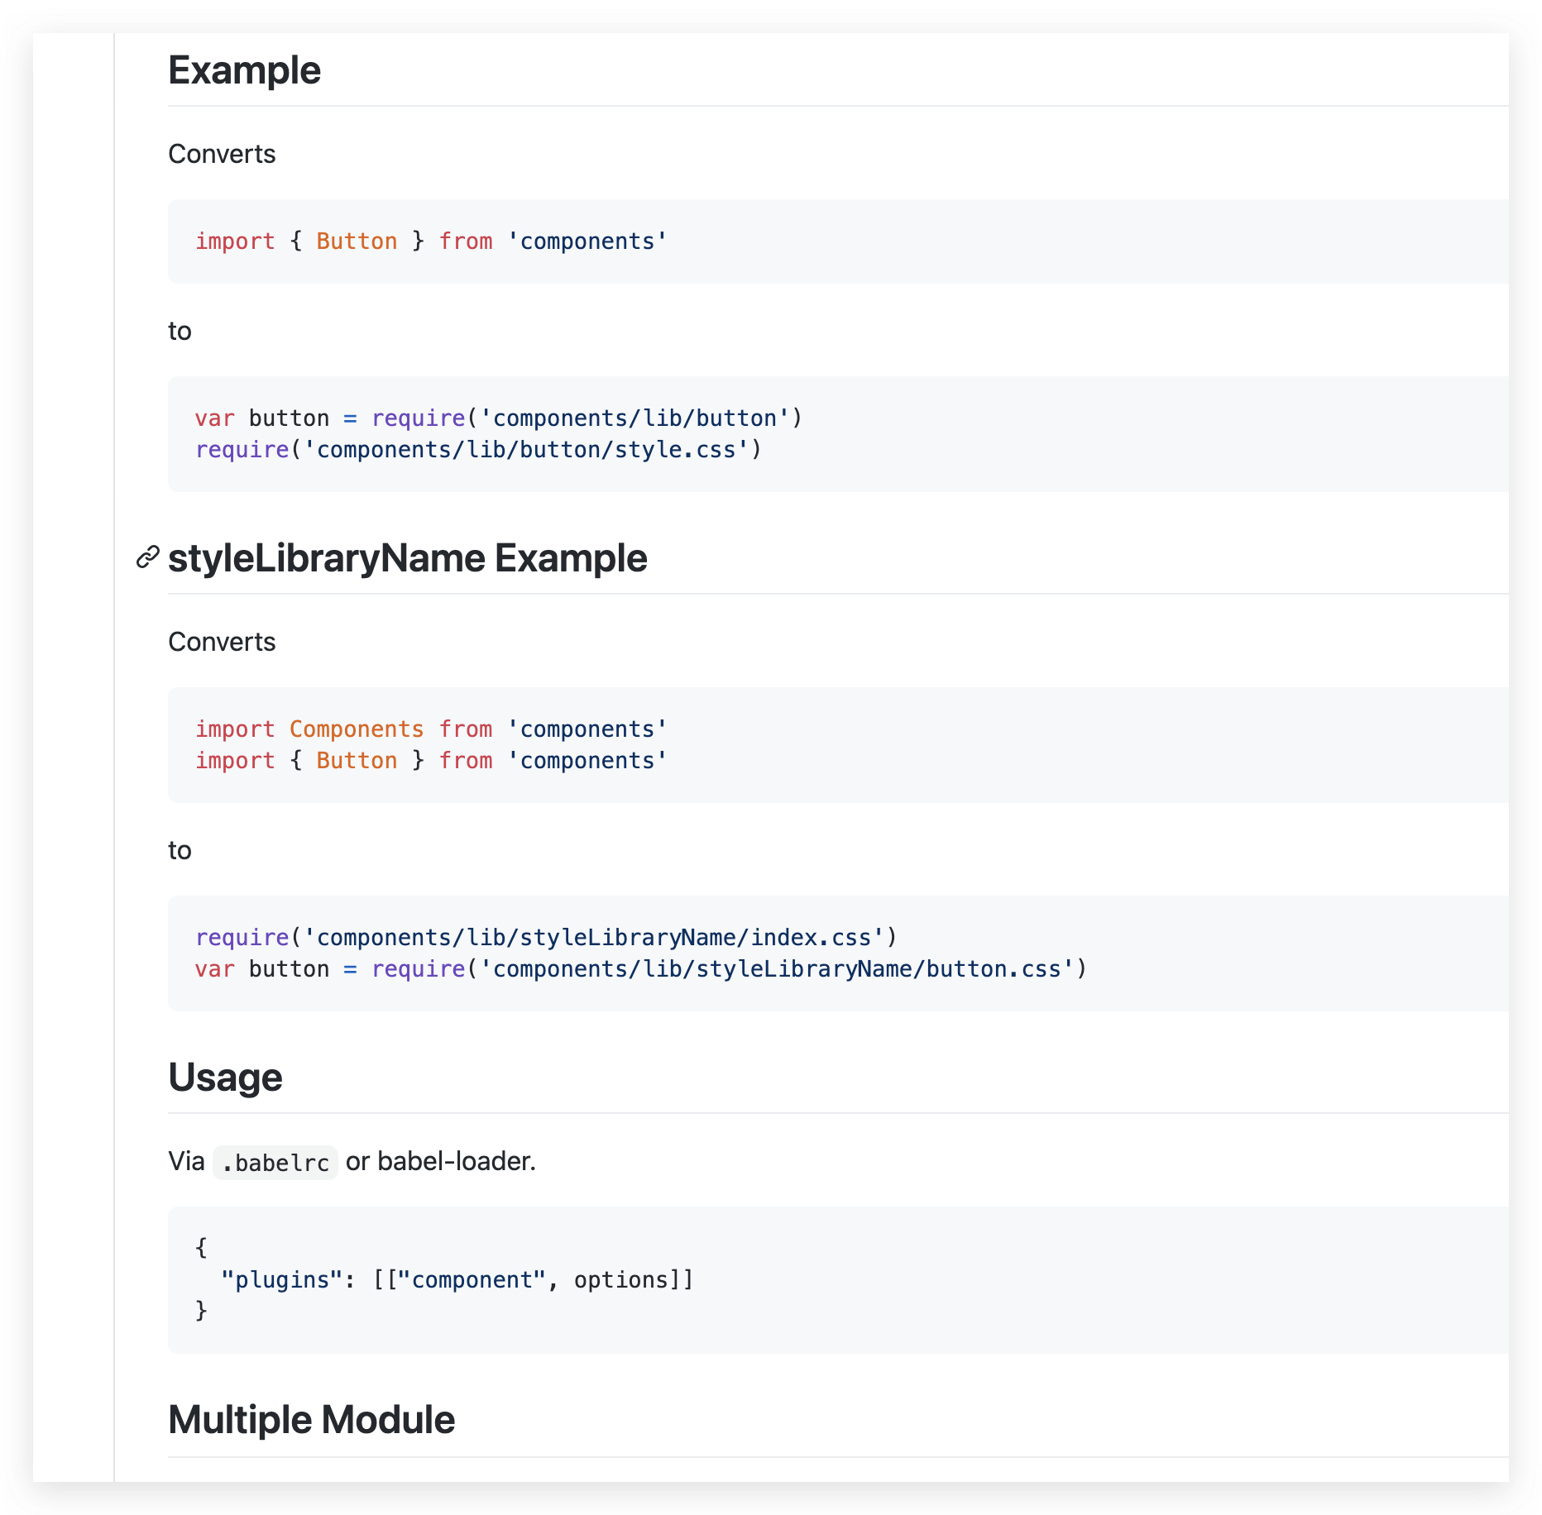Select the import Button code block
1542x1515 pixels.
tap(430, 241)
